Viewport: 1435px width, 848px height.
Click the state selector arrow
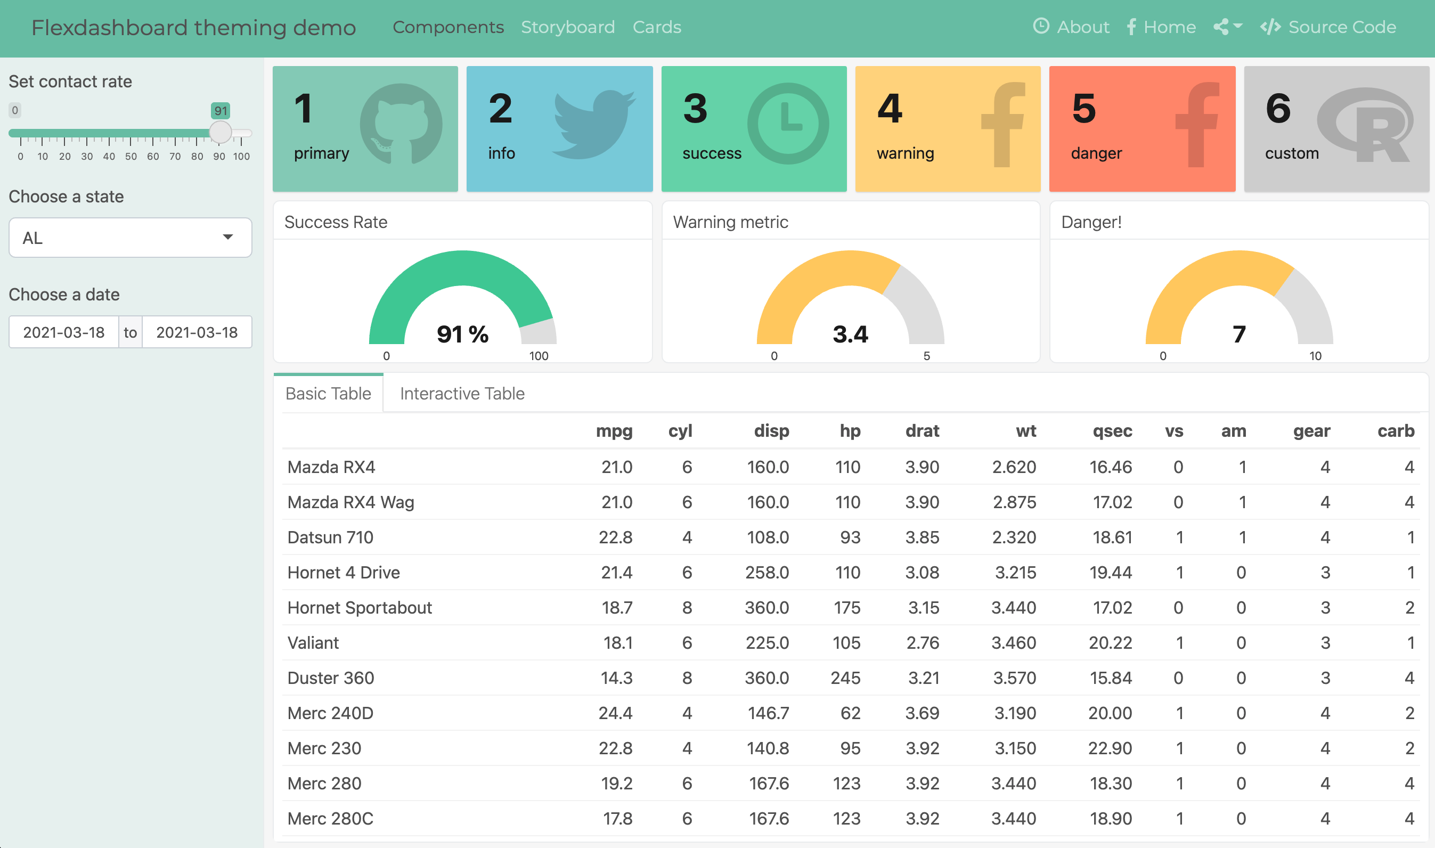[228, 237]
